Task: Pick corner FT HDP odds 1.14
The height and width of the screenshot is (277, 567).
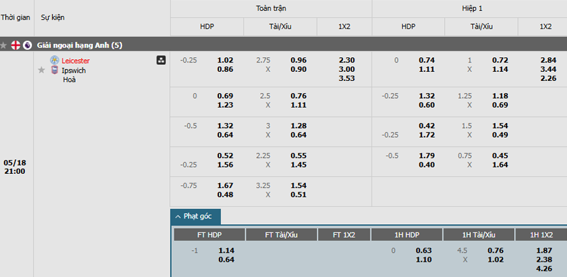Action: pos(227,250)
